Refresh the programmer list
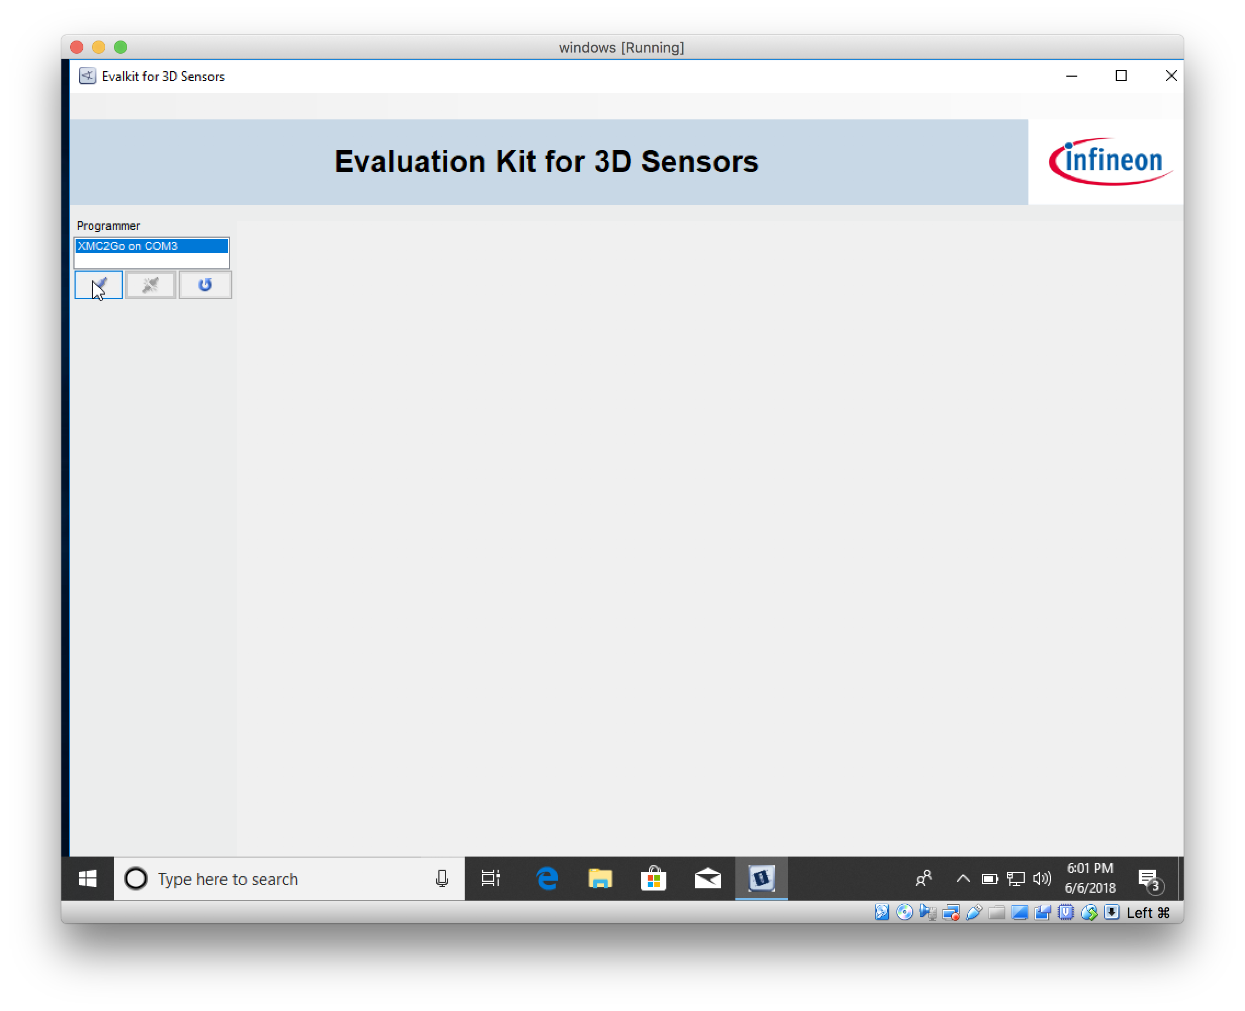This screenshot has height=1011, width=1245. pos(205,285)
